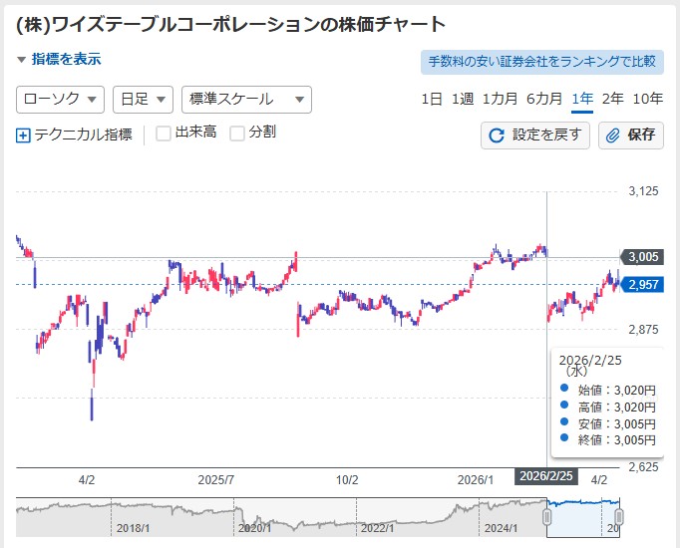Click the plus icon next to テクニカル指標
Screen dimensions: 680x548
click(x=23, y=136)
